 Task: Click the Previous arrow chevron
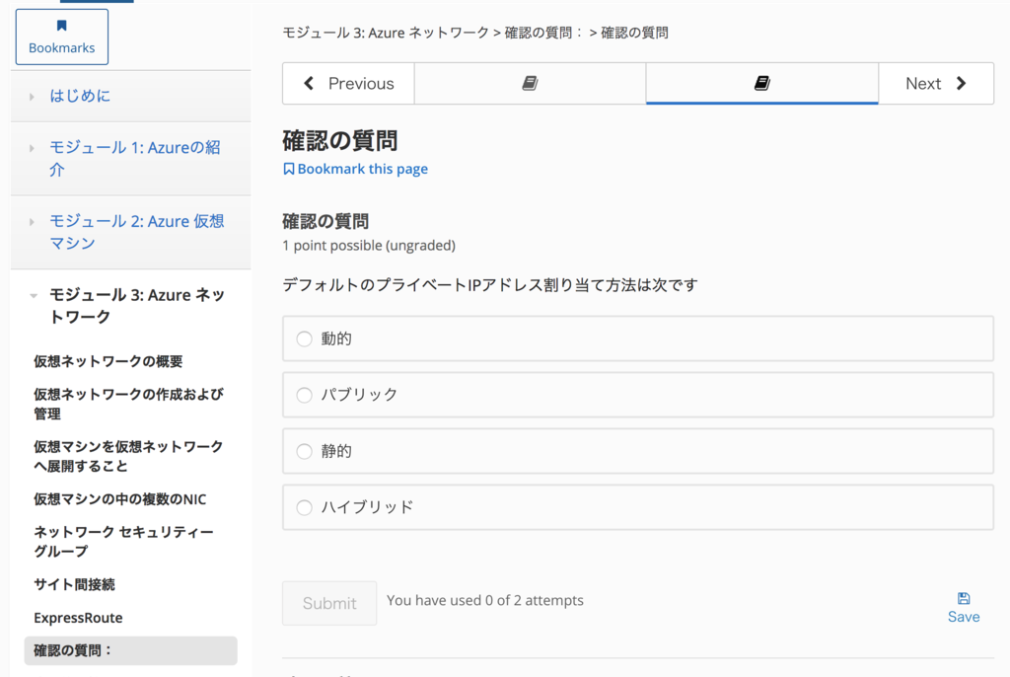click(x=307, y=83)
